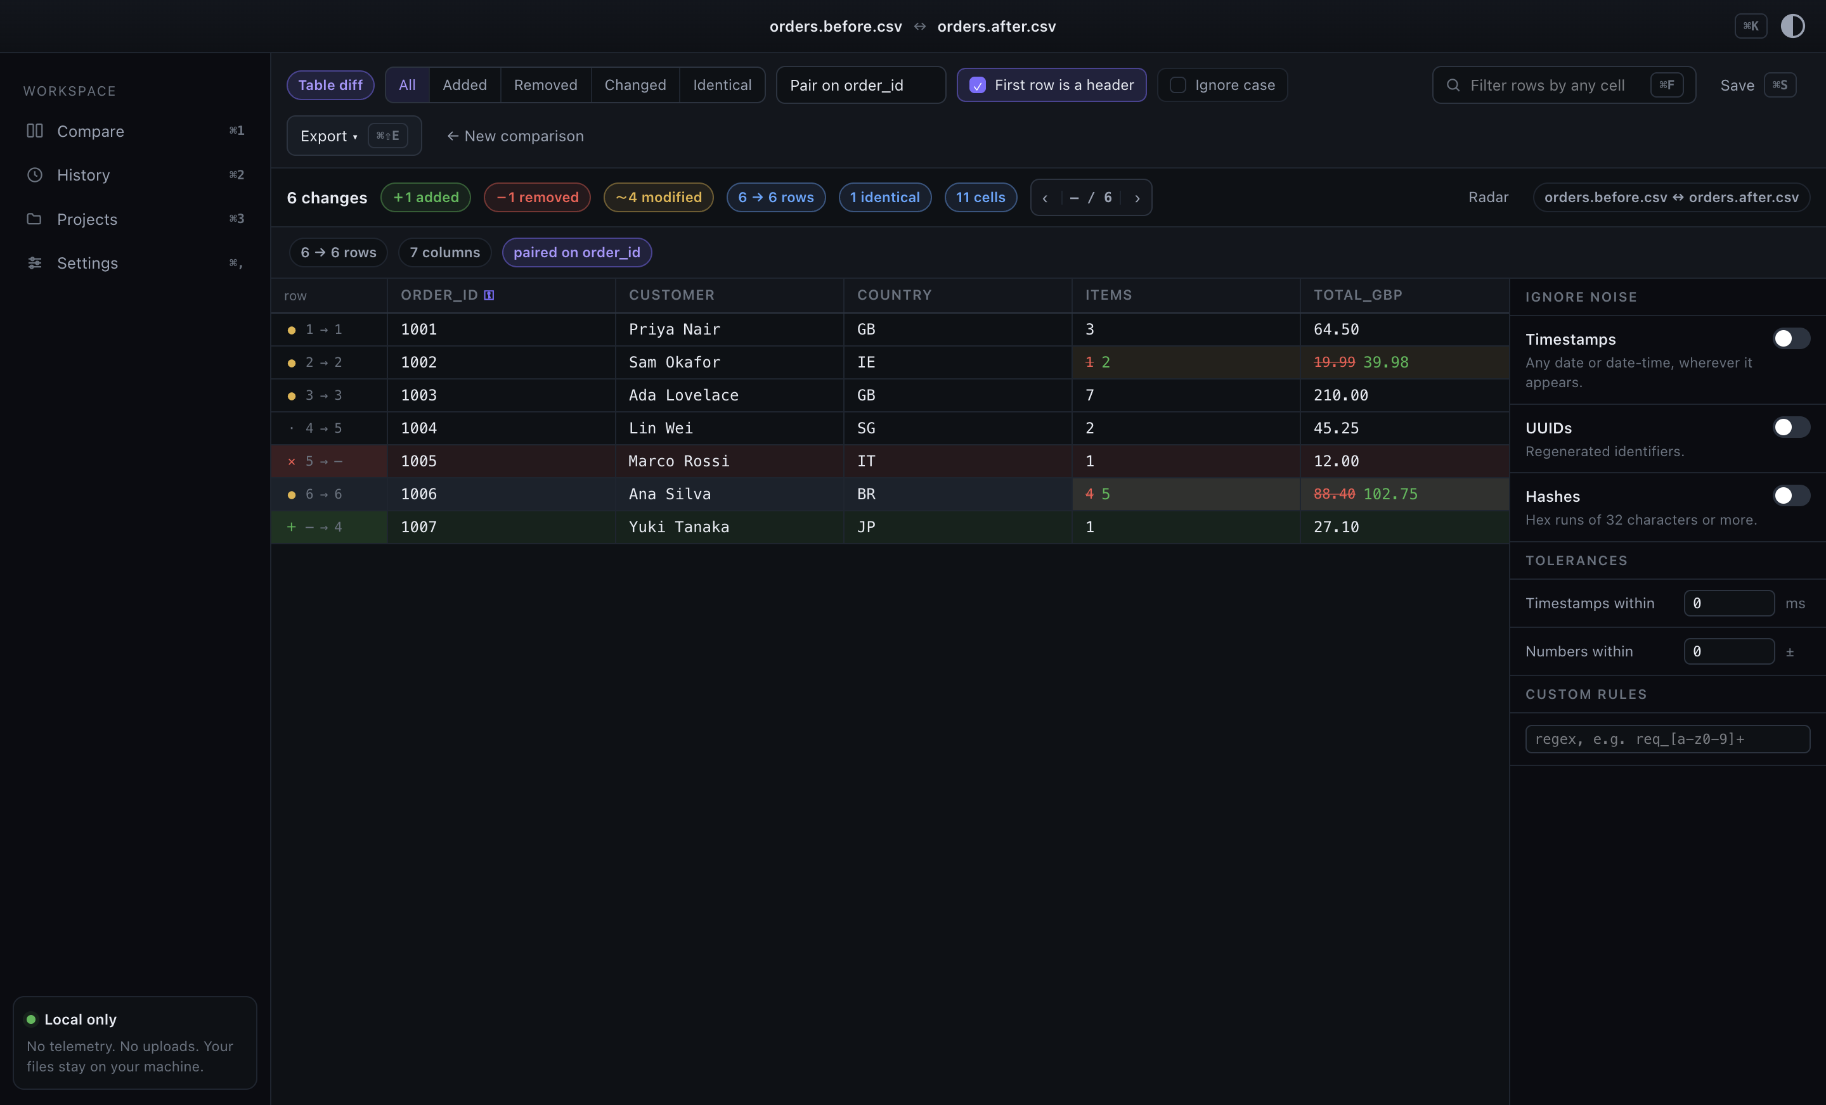Click the Settings sliders icon
1826x1105 pixels.
click(x=35, y=263)
